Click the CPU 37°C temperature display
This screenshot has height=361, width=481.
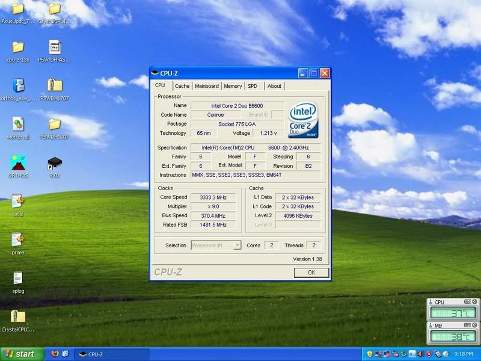(x=453, y=313)
